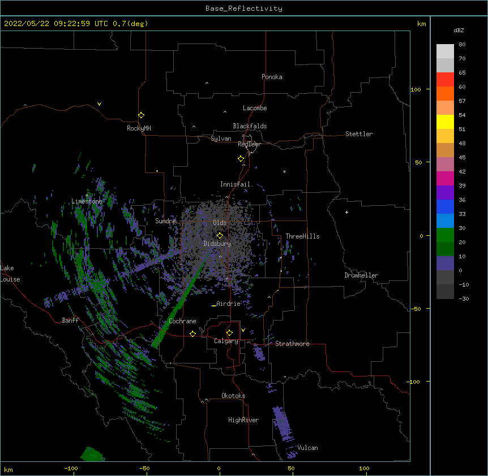Click the Sundre town label

click(165, 221)
